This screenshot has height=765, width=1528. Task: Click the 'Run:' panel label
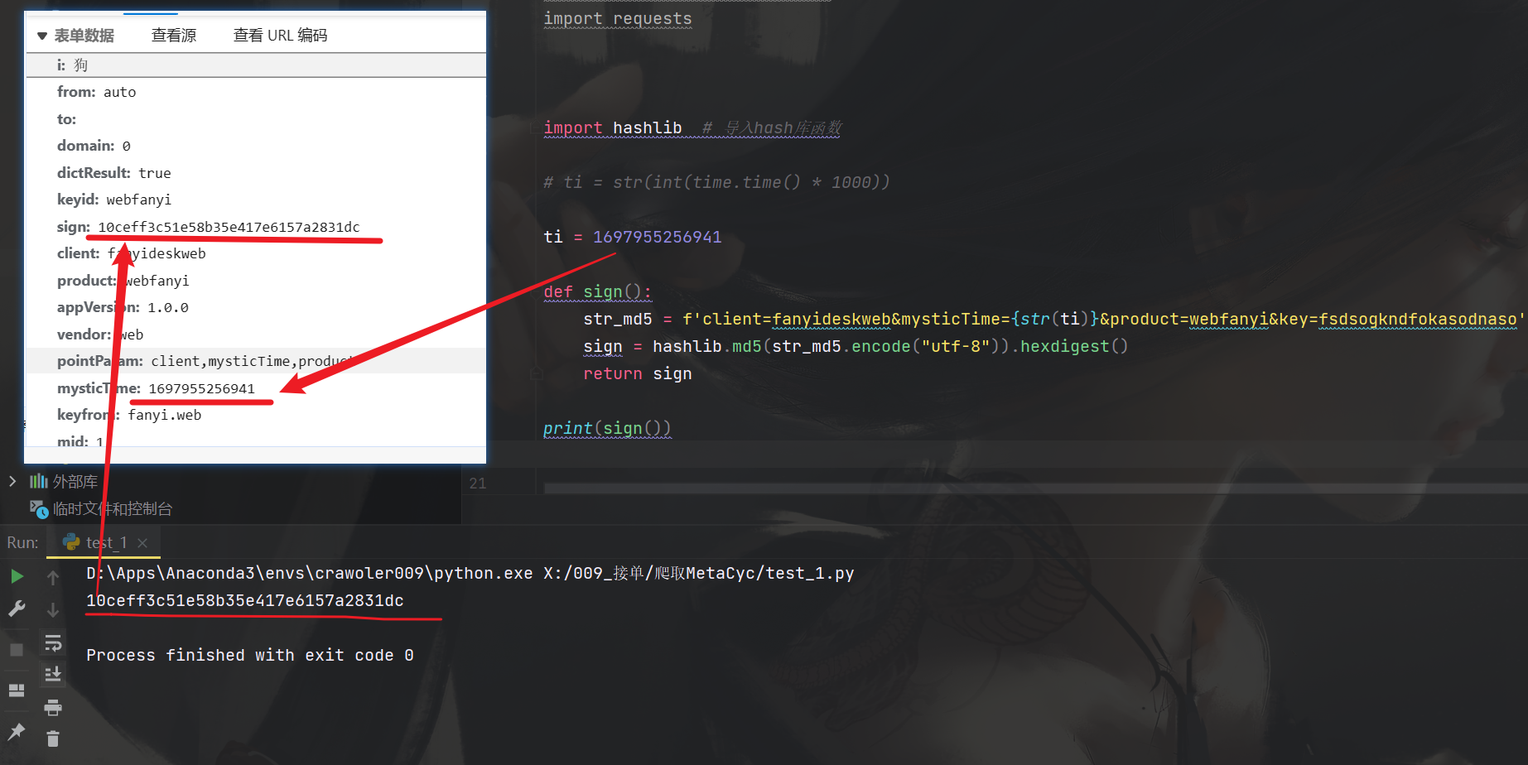tap(22, 543)
